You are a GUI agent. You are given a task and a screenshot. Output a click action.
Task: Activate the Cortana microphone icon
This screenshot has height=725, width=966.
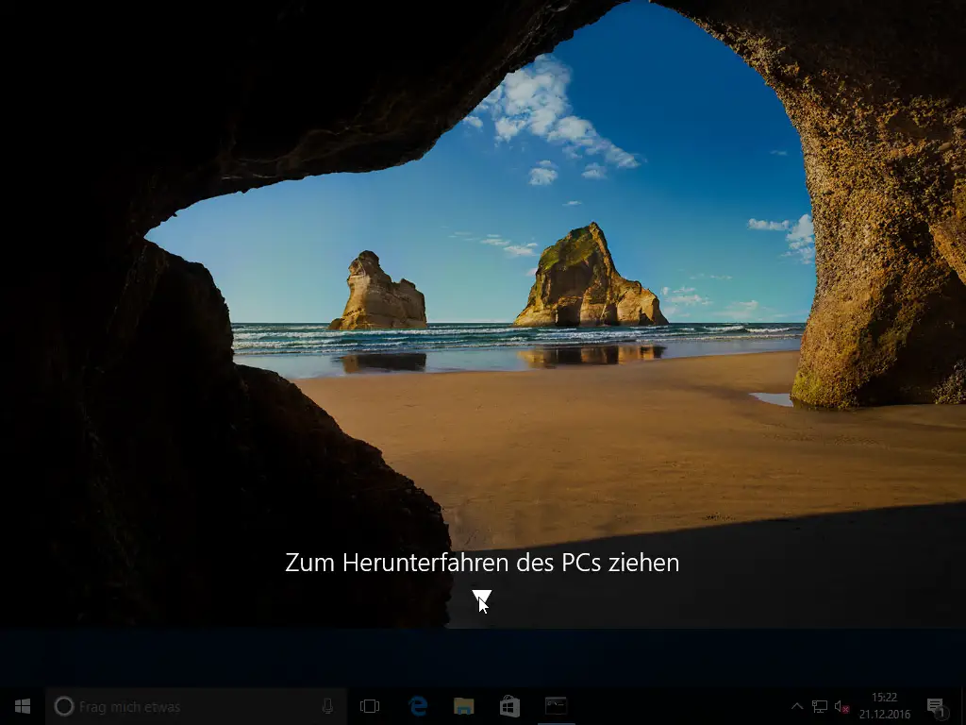327,706
